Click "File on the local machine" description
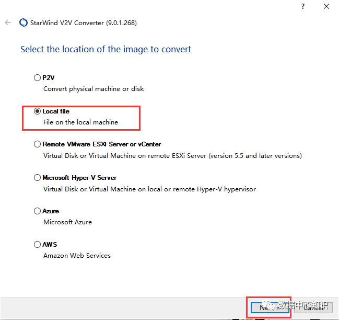 pos(80,122)
